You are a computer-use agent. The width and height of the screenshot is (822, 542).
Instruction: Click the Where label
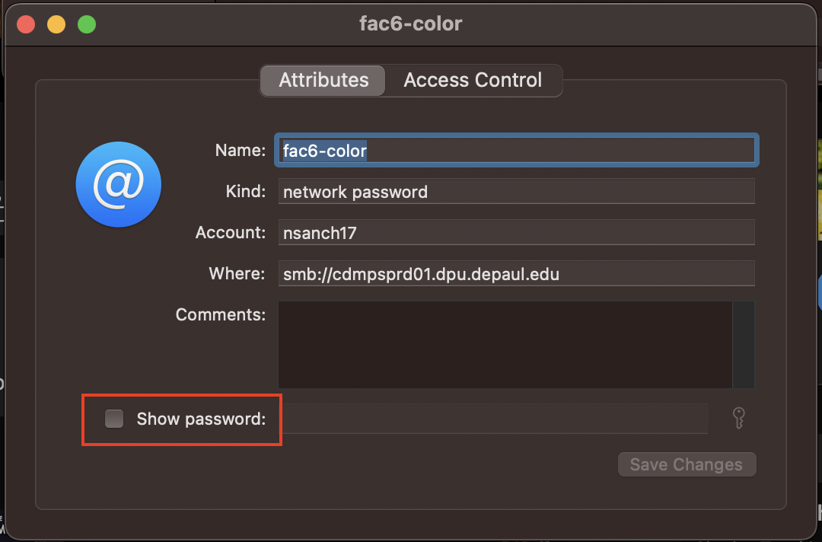pos(237,273)
